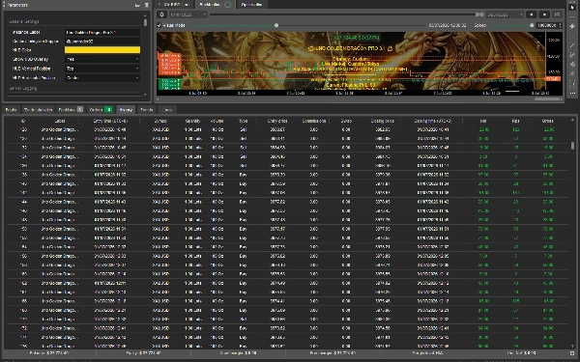Click the first icon in Parameters panel header
This screenshot has width=580, height=362.
pos(137,5)
